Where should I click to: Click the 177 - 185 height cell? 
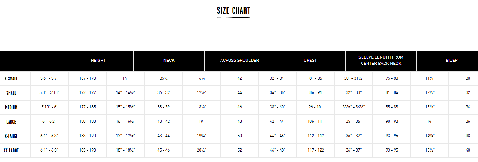pos(87,107)
